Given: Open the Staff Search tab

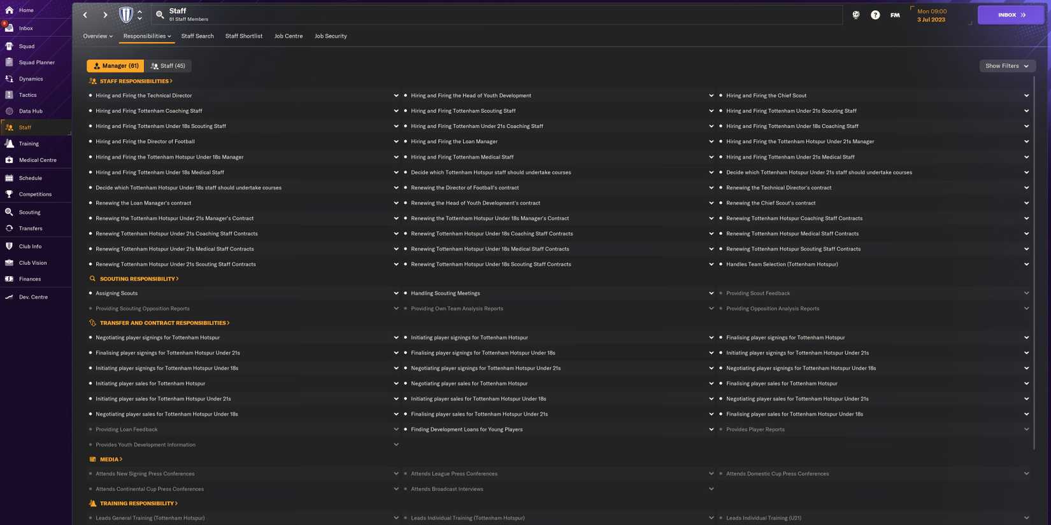Looking at the screenshot, I should click(x=197, y=36).
